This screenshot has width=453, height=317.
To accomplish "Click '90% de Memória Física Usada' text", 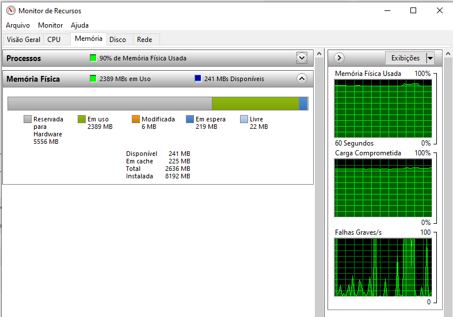I will 143,58.
